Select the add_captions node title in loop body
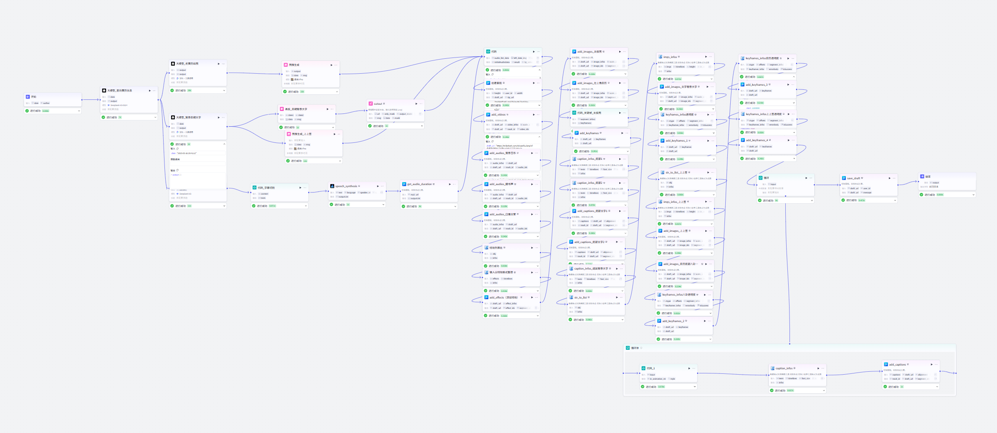The width and height of the screenshot is (997, 433). [x=897, y=365]
